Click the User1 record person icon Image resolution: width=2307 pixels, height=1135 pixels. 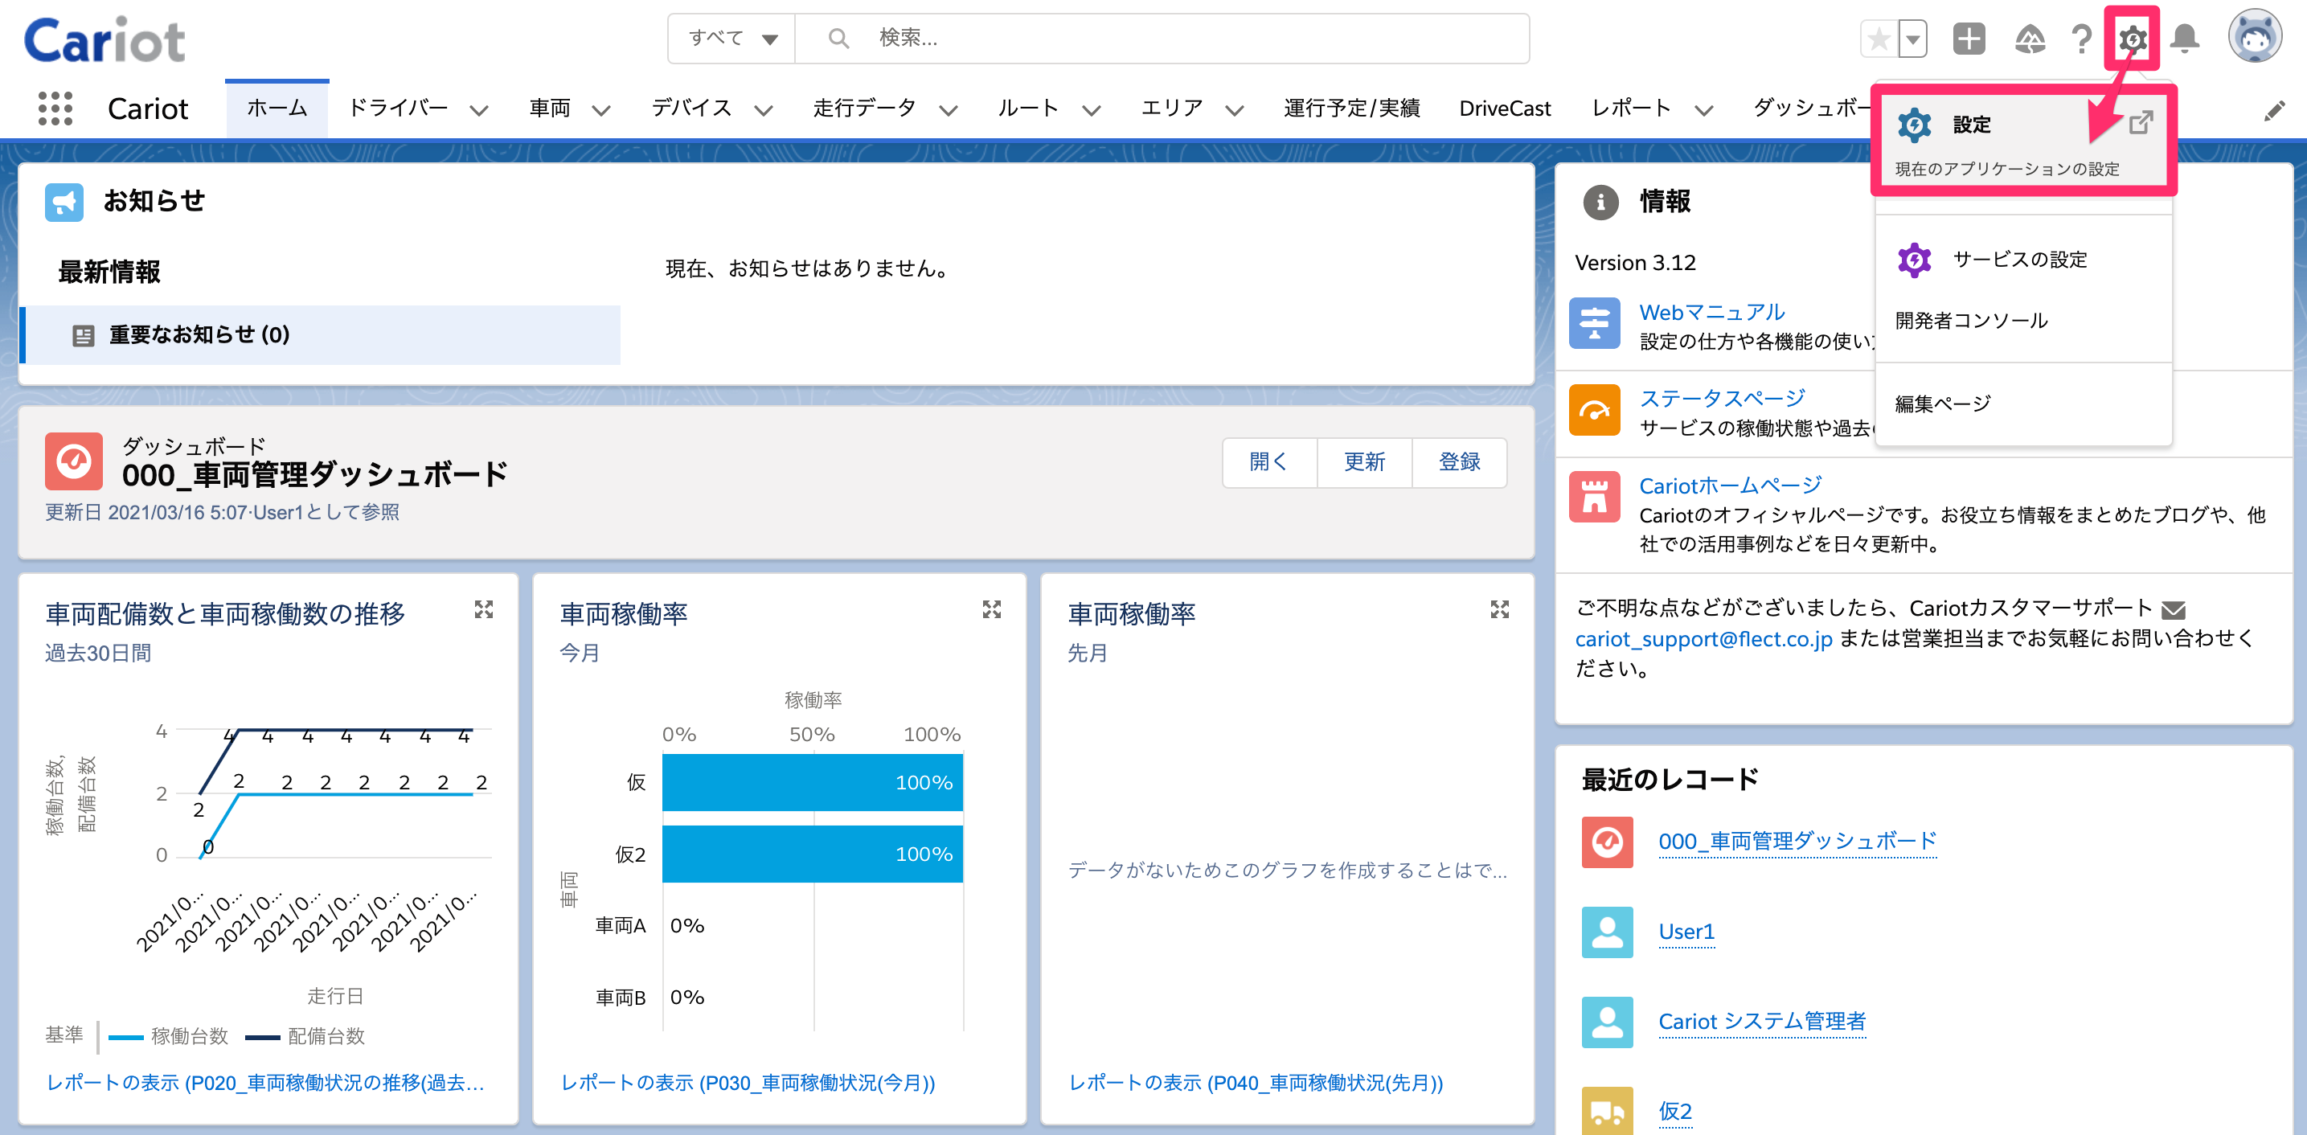tap(1607, 932)
